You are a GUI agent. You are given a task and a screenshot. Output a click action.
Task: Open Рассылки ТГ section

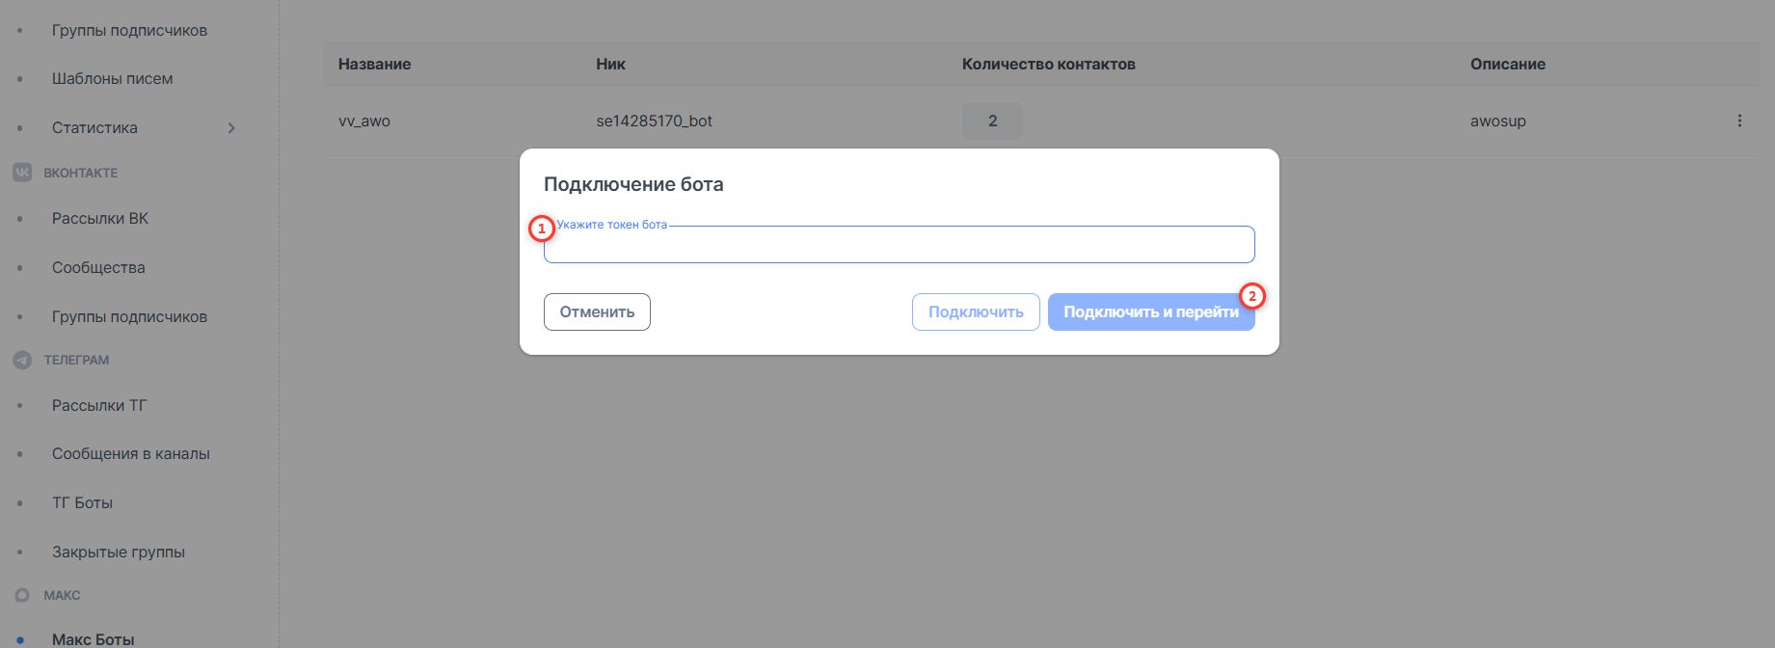tap(99, 405)
